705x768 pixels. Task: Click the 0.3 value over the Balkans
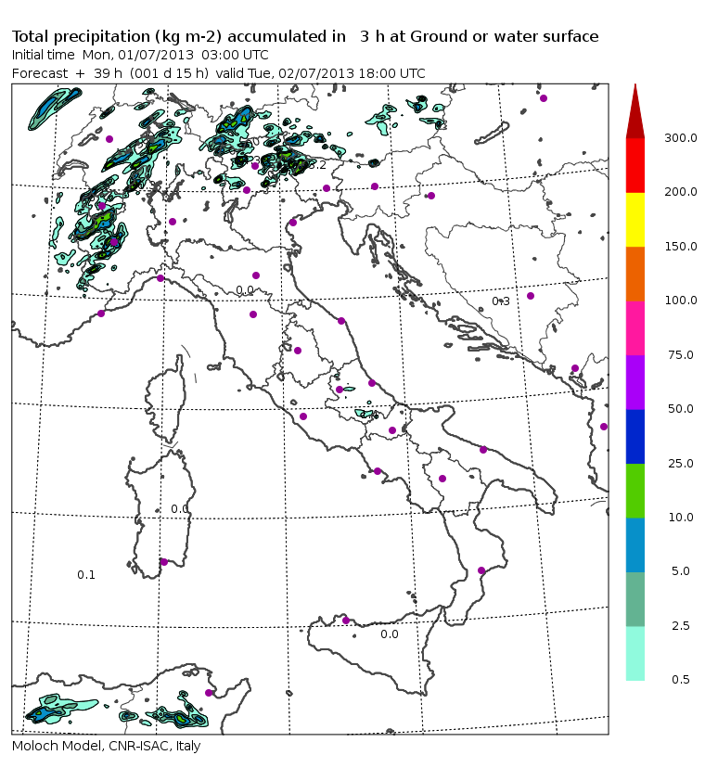pos(501,301)
